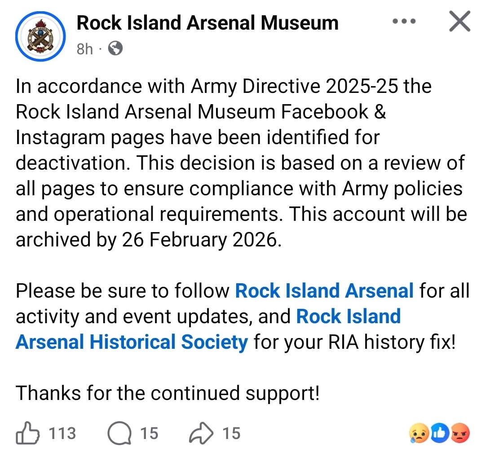
Task: Click the Rock Island Arsenal Museum page name
Action: click(x=207, y=23)
